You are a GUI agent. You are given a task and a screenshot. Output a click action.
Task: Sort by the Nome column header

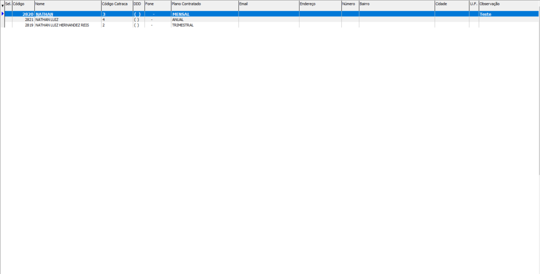68,5
